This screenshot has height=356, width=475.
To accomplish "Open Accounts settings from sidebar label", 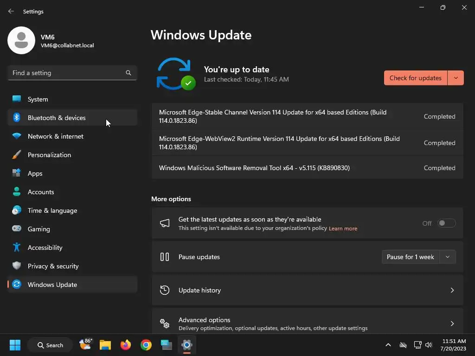I will click(41, 192).
